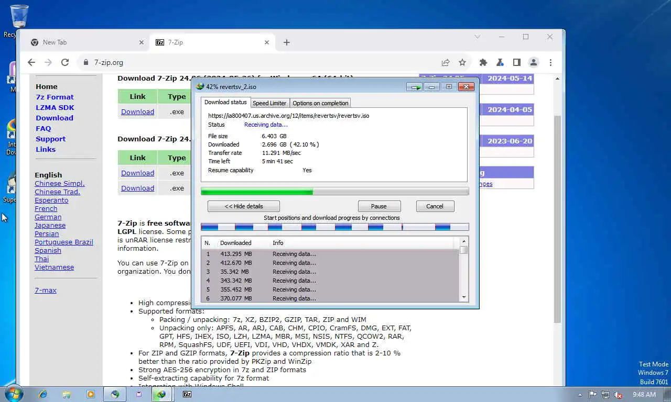Select connection row 1 with 413.295 MB
The width and height of the screenshot is (671, 402).
coord(330,254)
